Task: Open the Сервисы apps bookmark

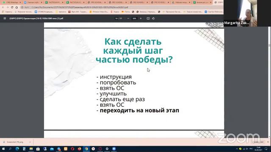Action: 7,12
